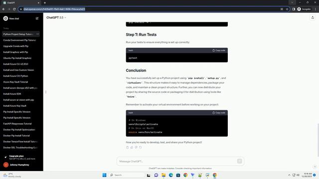This screenshot has height=179, width=319.
Task: Click the help question mark icon
Action: (x=315, y=167)
